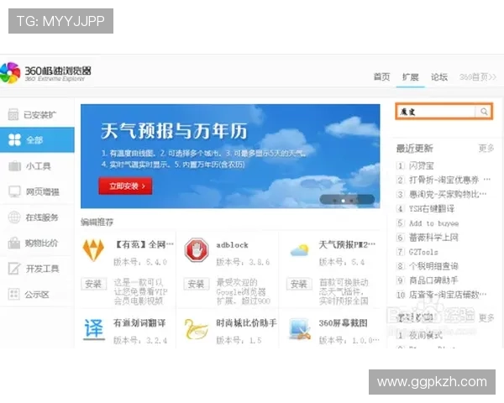Click the 天气预报与万年历 banner image
This screenshot has height=403, width=504.
point(230,156)
